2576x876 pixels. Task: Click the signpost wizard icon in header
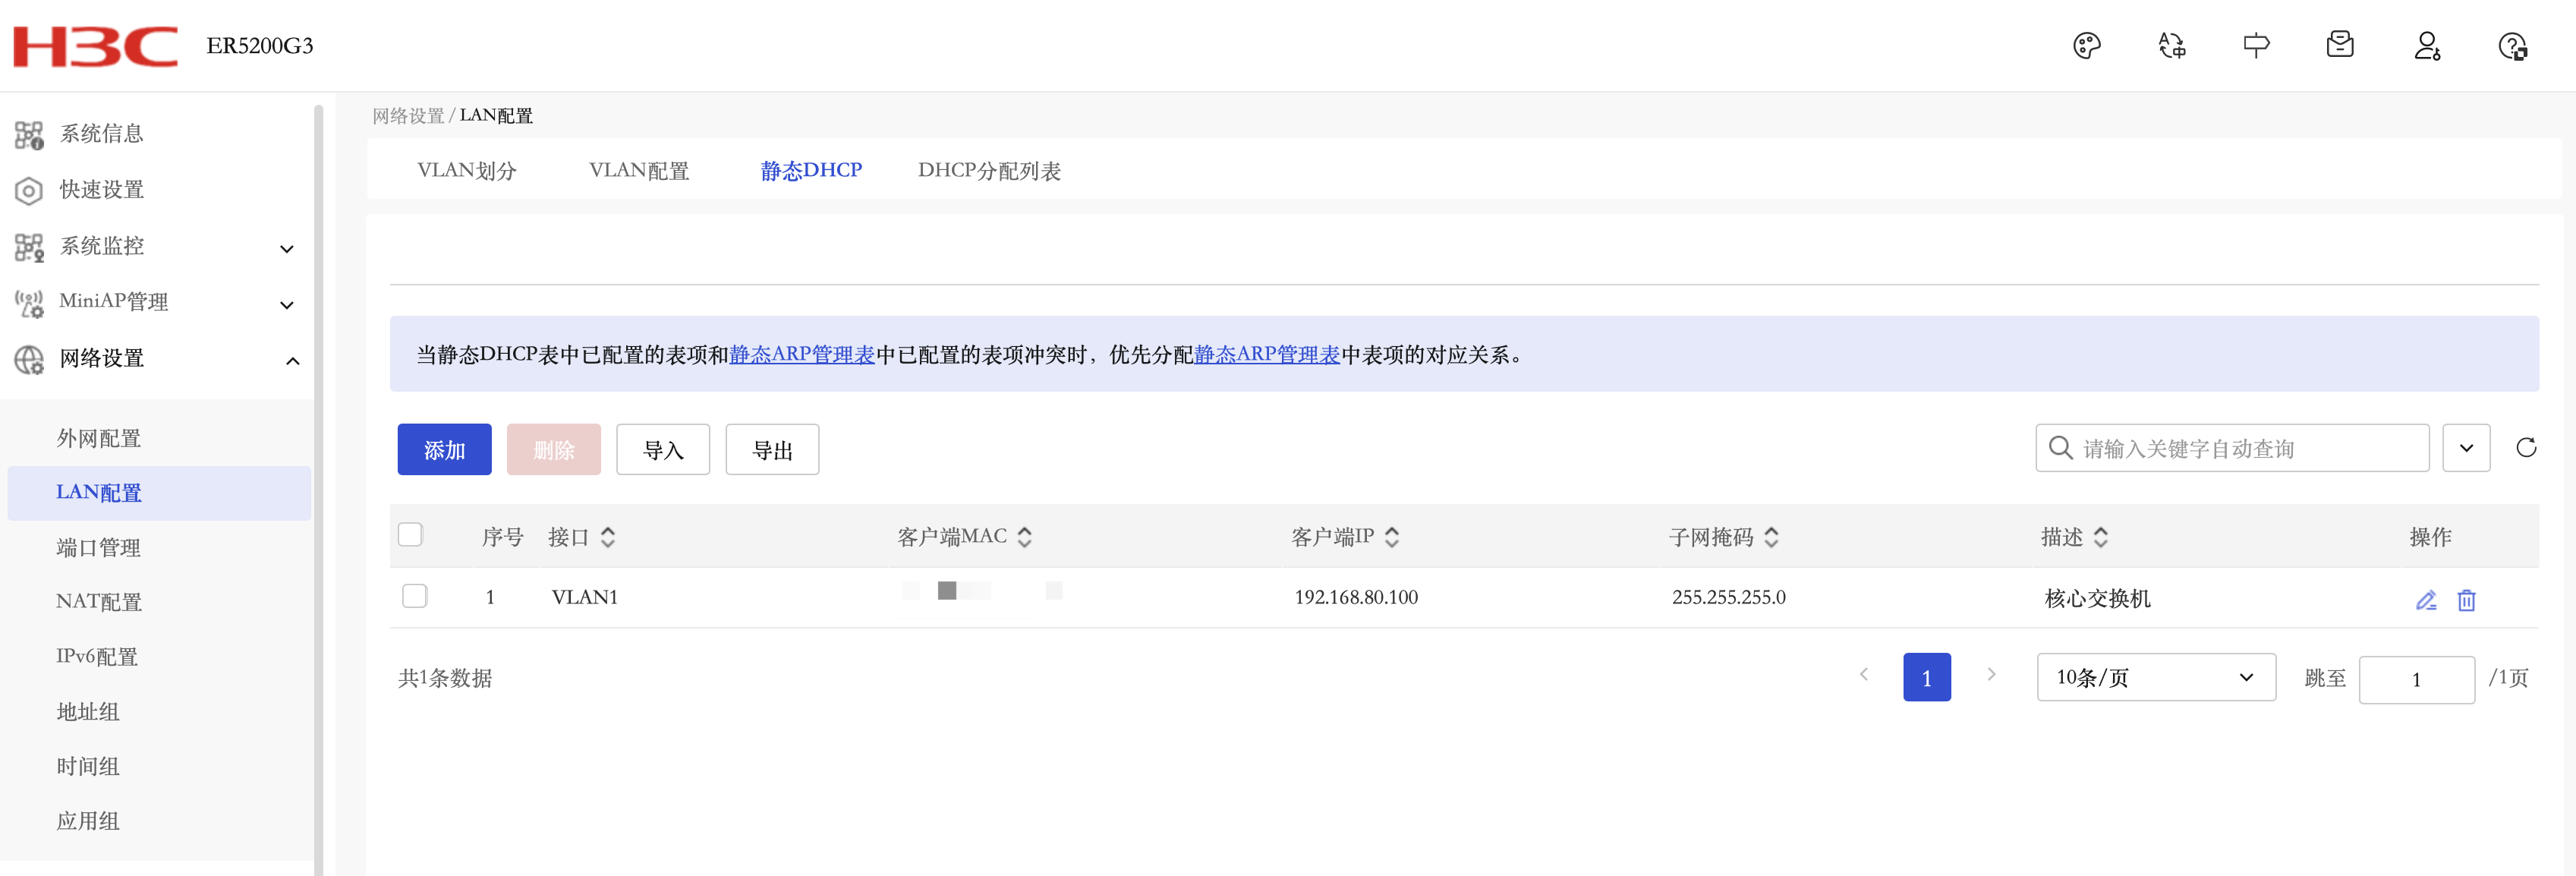pos(2256,46)
